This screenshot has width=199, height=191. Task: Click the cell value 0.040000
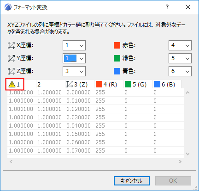click(78, 126)
